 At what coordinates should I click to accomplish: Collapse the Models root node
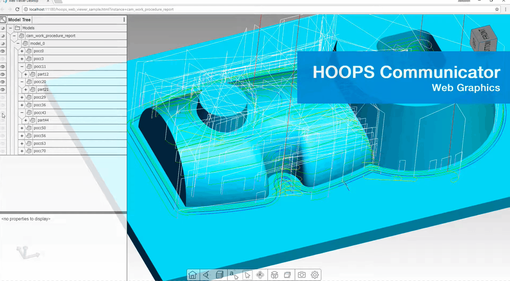point(11,28)
